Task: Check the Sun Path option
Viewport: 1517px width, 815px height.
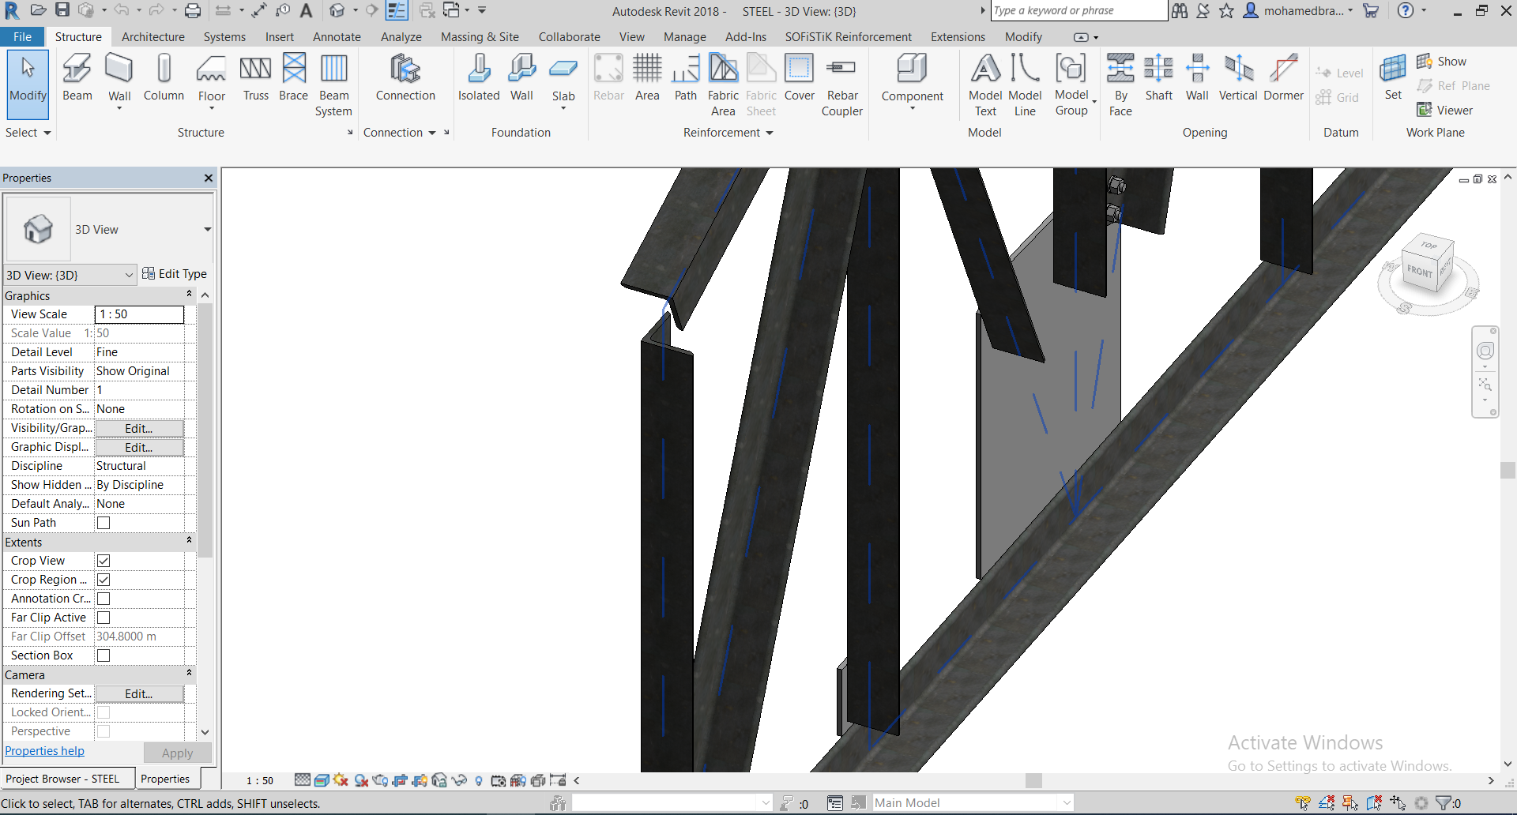Action: [104, 522]
